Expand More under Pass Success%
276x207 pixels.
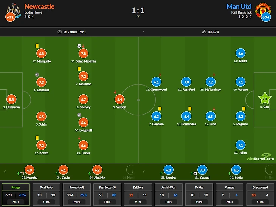tap(107, 202)
